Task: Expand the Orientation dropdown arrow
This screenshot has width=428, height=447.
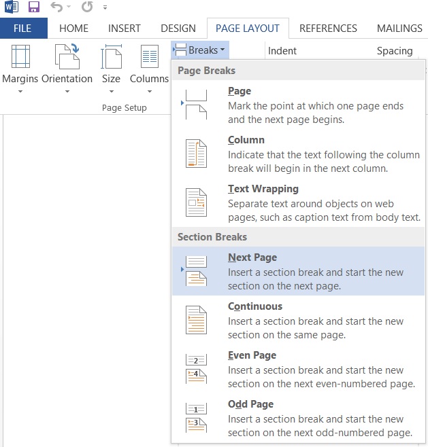Action: click(67, 92)
